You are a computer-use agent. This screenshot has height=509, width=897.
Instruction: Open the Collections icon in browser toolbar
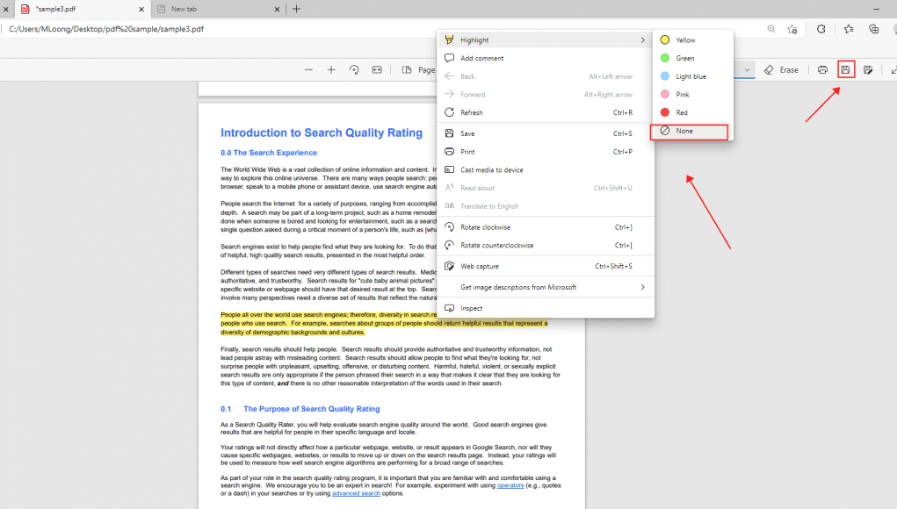tap(873, 29)
